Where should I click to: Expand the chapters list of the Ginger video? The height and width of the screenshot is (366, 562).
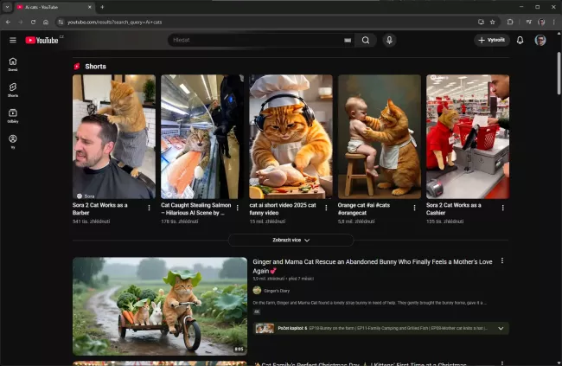pos(501,328)
